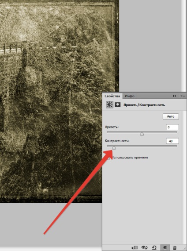Click the Авто button
Image resolution: width=187 pixels, height=251 pixels.
point(171,116)
